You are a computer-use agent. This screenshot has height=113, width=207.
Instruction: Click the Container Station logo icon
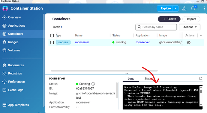pyautogui.click(x=5, y=8)
